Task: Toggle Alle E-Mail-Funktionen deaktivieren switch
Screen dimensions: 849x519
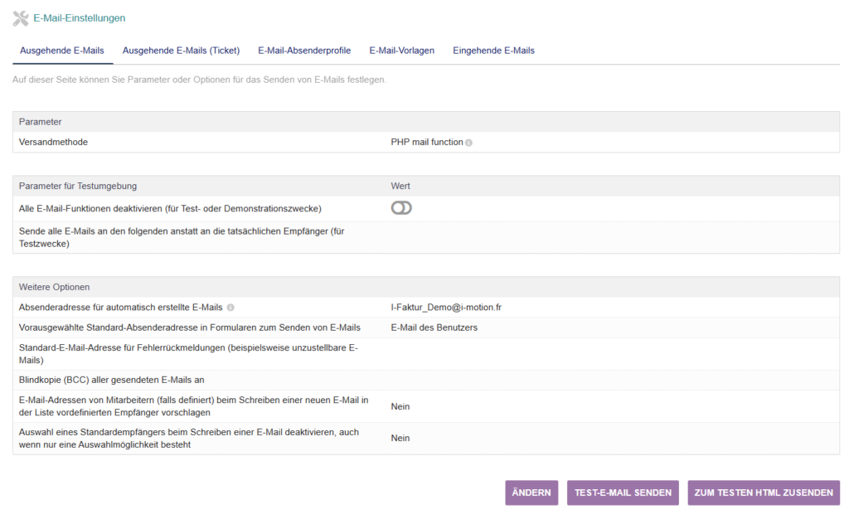Action: click(x=401, y=208)
